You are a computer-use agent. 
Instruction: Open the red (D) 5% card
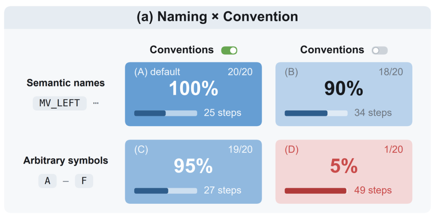344,172
